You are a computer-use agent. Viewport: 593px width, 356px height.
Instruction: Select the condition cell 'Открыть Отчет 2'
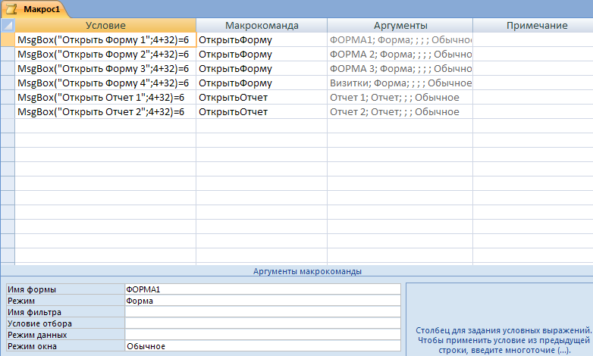point(105,112)
